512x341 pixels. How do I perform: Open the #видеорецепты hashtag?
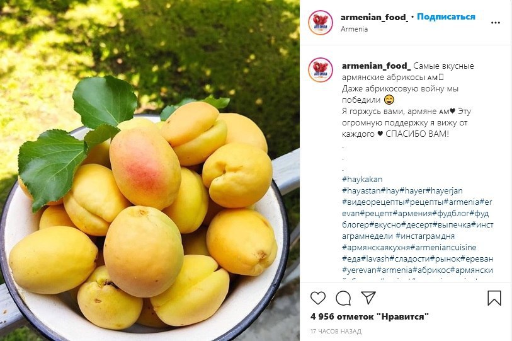point(373,202)
